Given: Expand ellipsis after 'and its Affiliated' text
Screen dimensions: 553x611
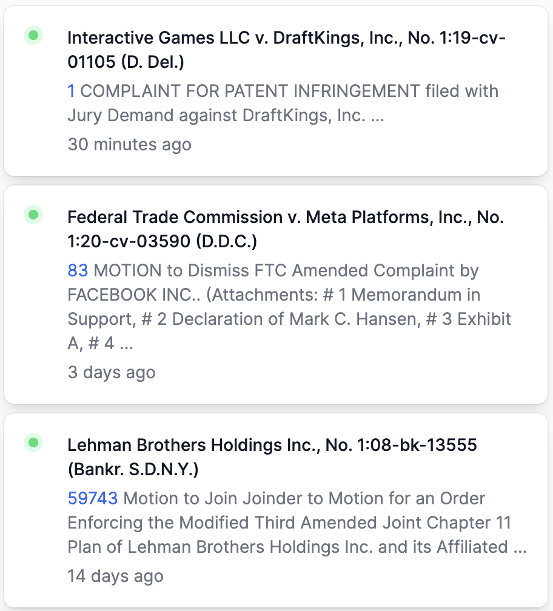Looking at the screenshot, I should coord(520,547).
